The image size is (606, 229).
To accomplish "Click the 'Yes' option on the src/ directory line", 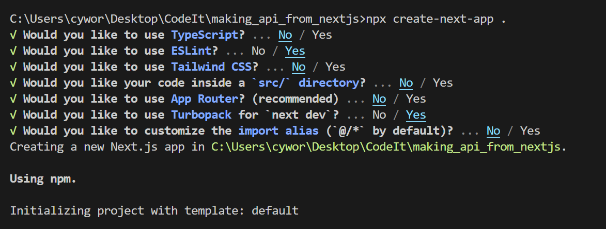I will point(443,83).
